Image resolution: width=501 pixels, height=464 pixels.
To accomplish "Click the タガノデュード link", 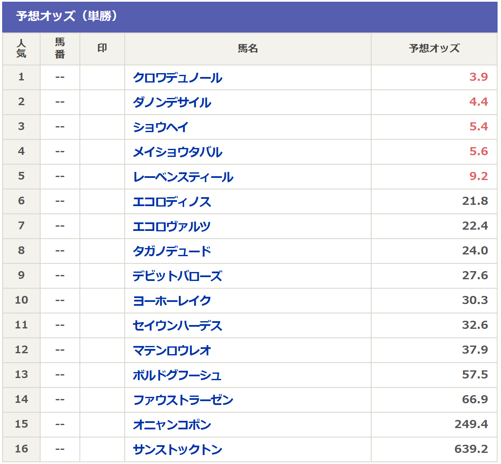I will pyautogui.click(x=172, y=251).
